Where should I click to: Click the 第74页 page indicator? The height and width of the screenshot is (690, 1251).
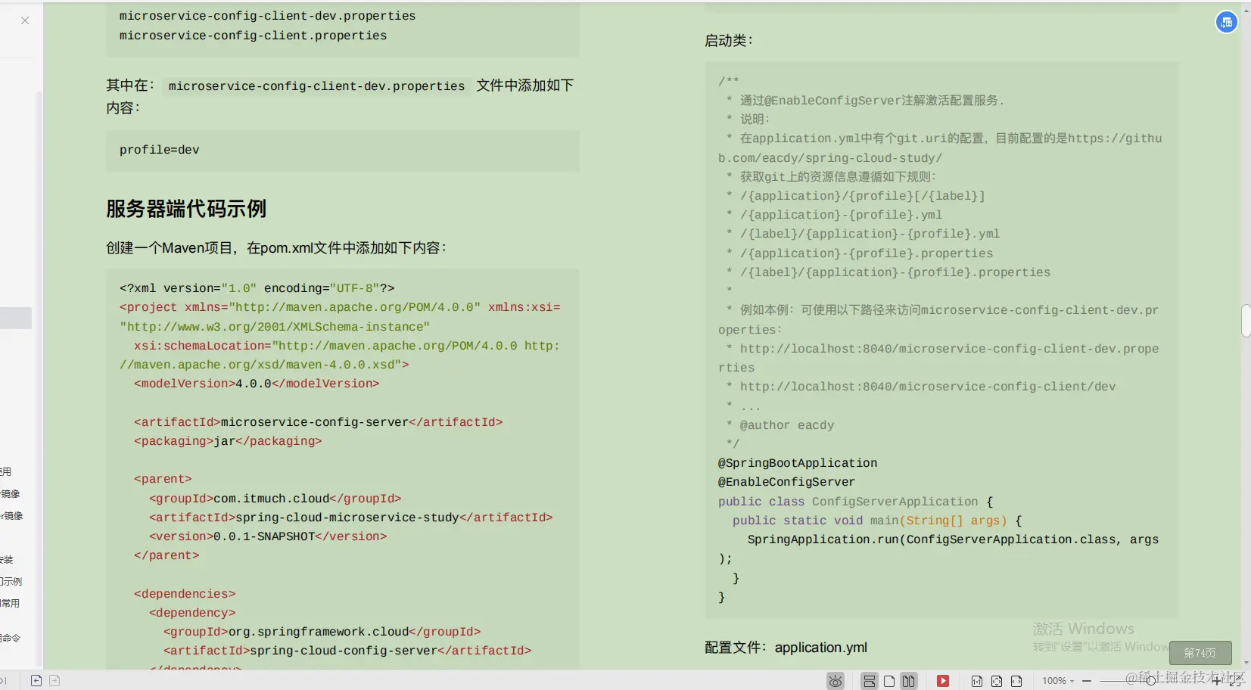click(x=1200, y=653)
